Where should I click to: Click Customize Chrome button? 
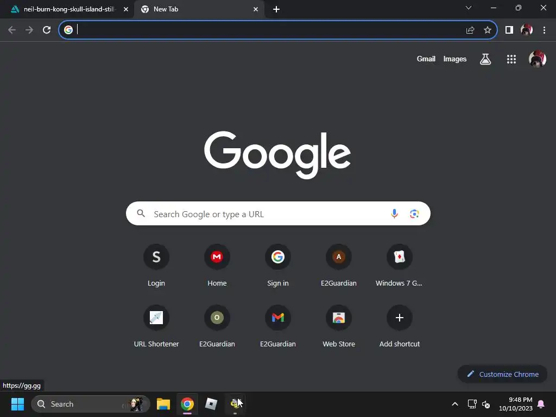coord(502,374)
